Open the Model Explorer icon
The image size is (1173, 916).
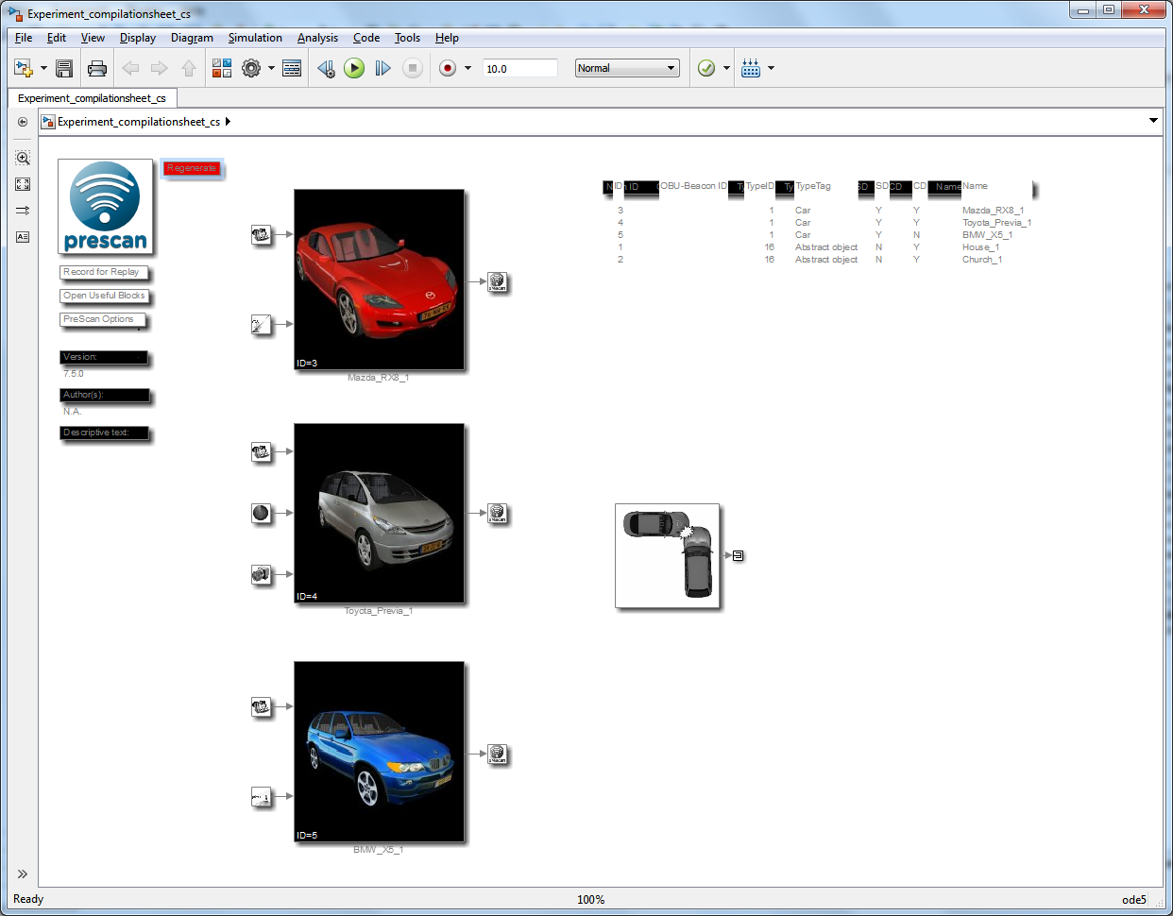292,68
